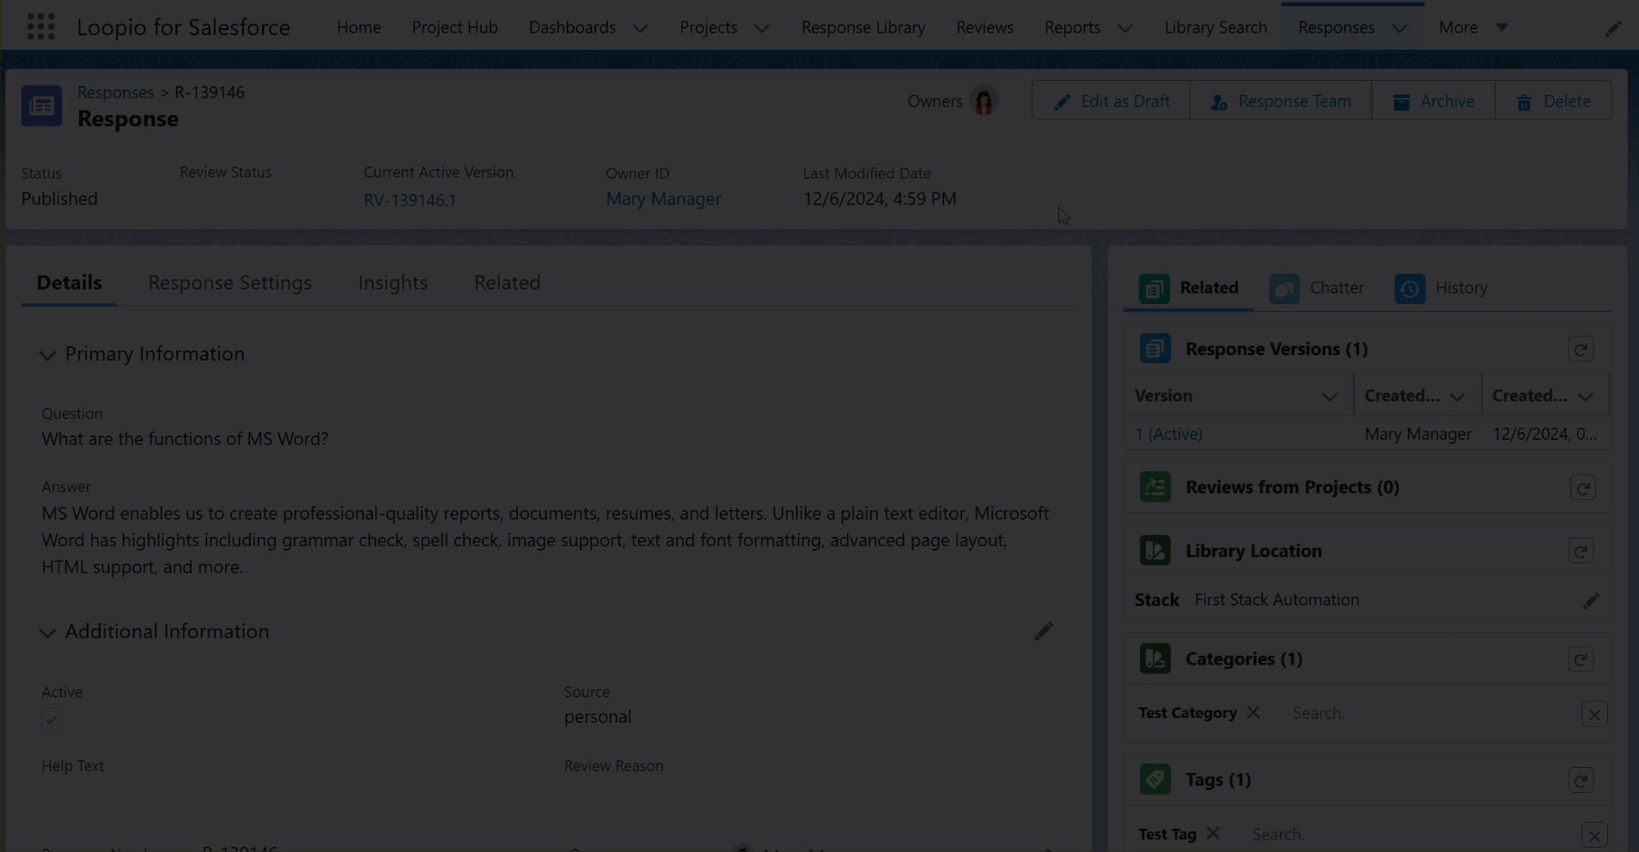Clear the Categories search box
The image size is (1639, 852).
(1594, 715)
